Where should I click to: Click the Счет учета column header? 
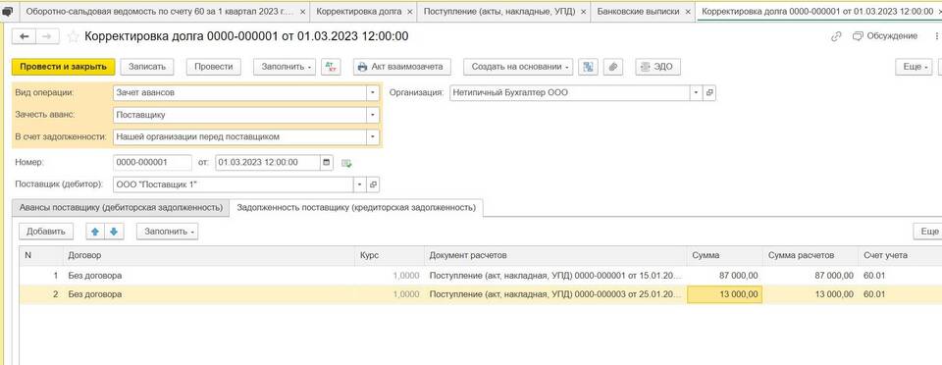click(900, 256)
